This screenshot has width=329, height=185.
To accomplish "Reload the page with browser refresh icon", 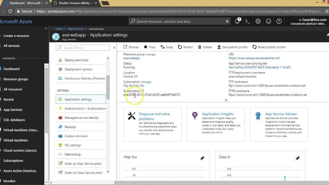I will (x=10, y=11).
